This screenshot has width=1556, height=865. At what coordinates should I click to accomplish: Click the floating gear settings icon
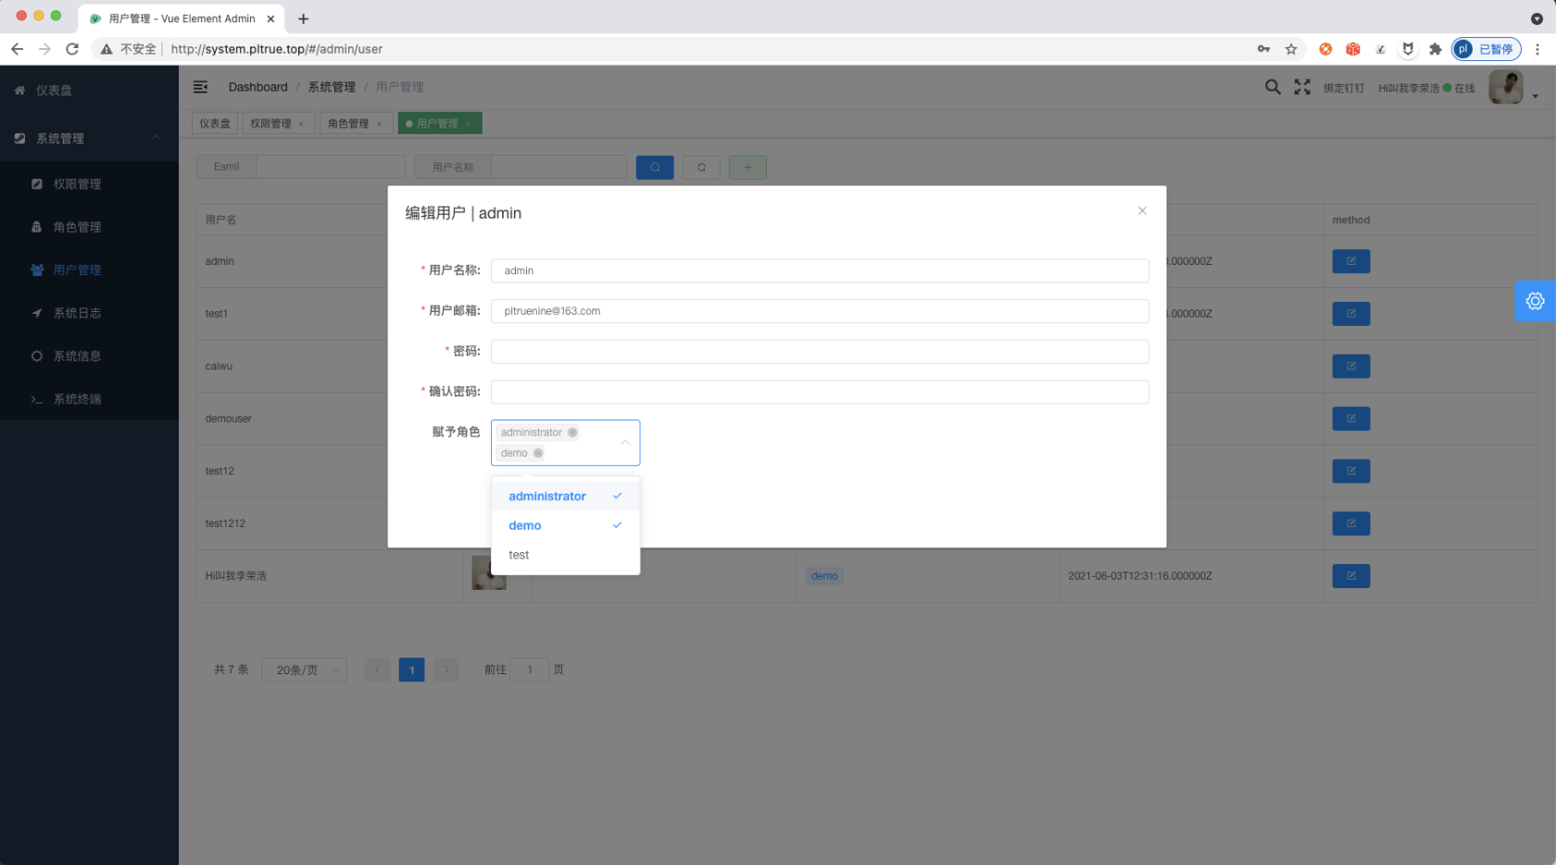(1535, 300)
